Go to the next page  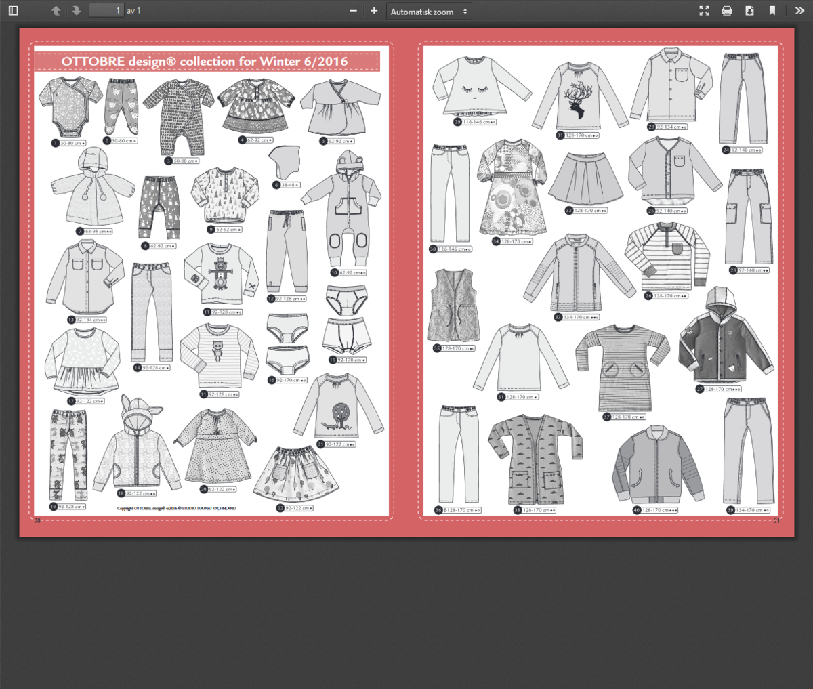[x=77, y=11]
